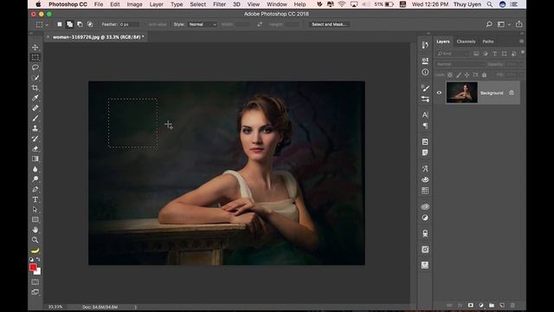Select the Blur tool

35,169
